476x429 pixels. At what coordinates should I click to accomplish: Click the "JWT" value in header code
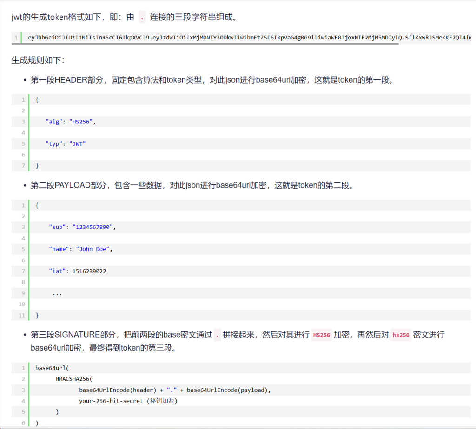77,144
